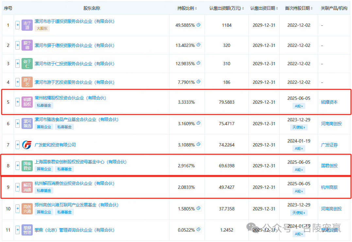Open the 漯河臻选 shareholder logo in row 6
This screenshot has height=242, width=352.
coord(27,124)
